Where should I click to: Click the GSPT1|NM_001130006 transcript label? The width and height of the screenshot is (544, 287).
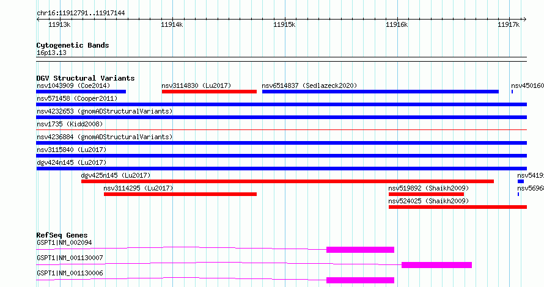point(70,273)
